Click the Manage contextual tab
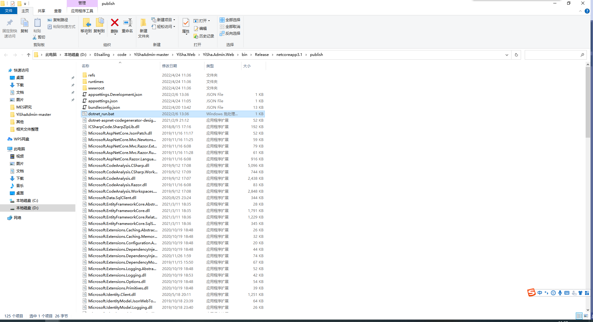Image resolution: width=593 pixels, height=322 pixels. pyautogui.click(x=82, y=3)
